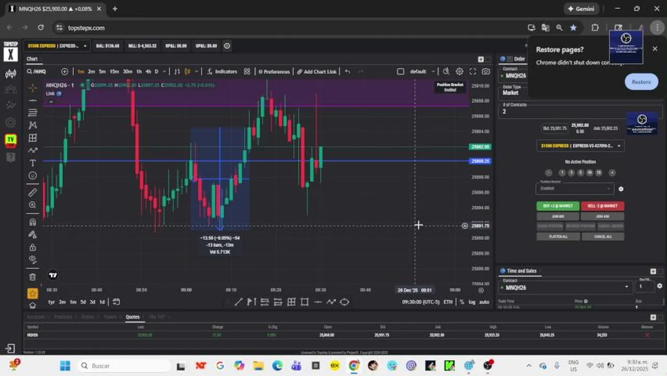Select the crosshair cursor tool
The height and width of the screenshot is (376, 667).
click(x=32, y=87)
